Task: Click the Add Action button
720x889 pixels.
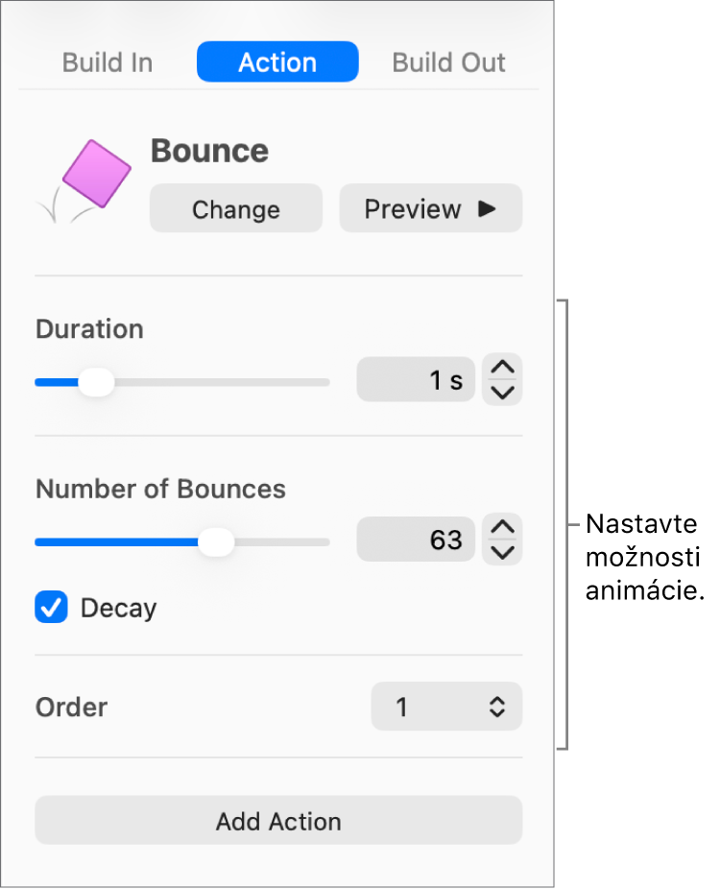Action: click(x=278, y=821)
